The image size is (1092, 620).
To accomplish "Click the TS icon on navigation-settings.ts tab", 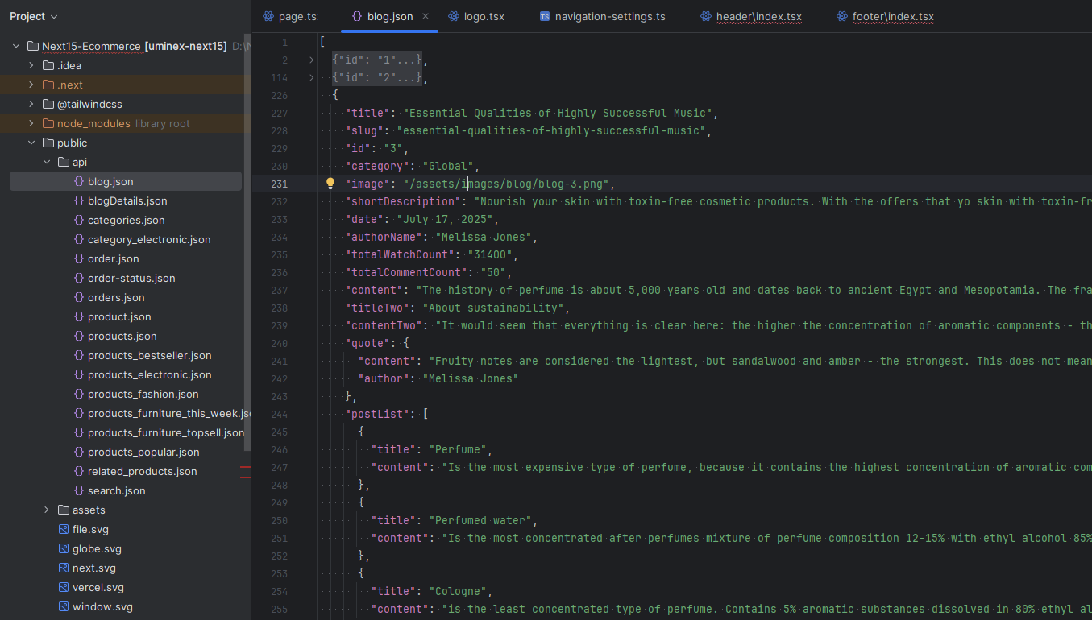I will click(x=545, y=16).
